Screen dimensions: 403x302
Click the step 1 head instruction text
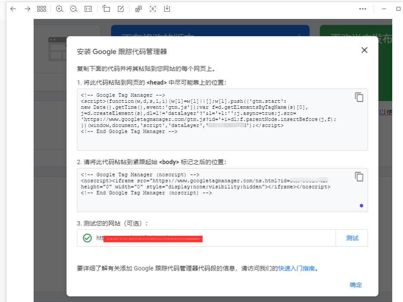151,83
